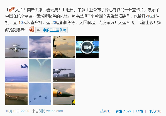Open the heart-shaped contrail thumbnail
This screenshot has width=166, height=116.
point(40,70)
